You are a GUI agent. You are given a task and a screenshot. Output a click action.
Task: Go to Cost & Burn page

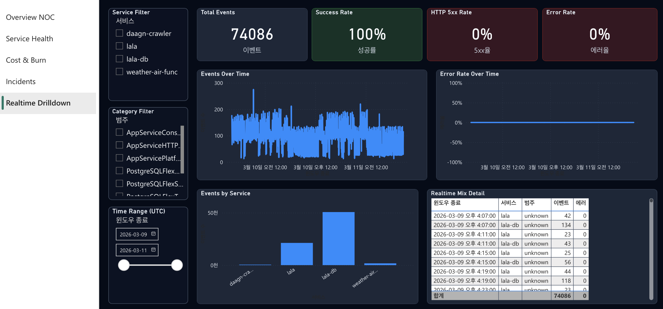pyautogui.click(x=26, y=60)
